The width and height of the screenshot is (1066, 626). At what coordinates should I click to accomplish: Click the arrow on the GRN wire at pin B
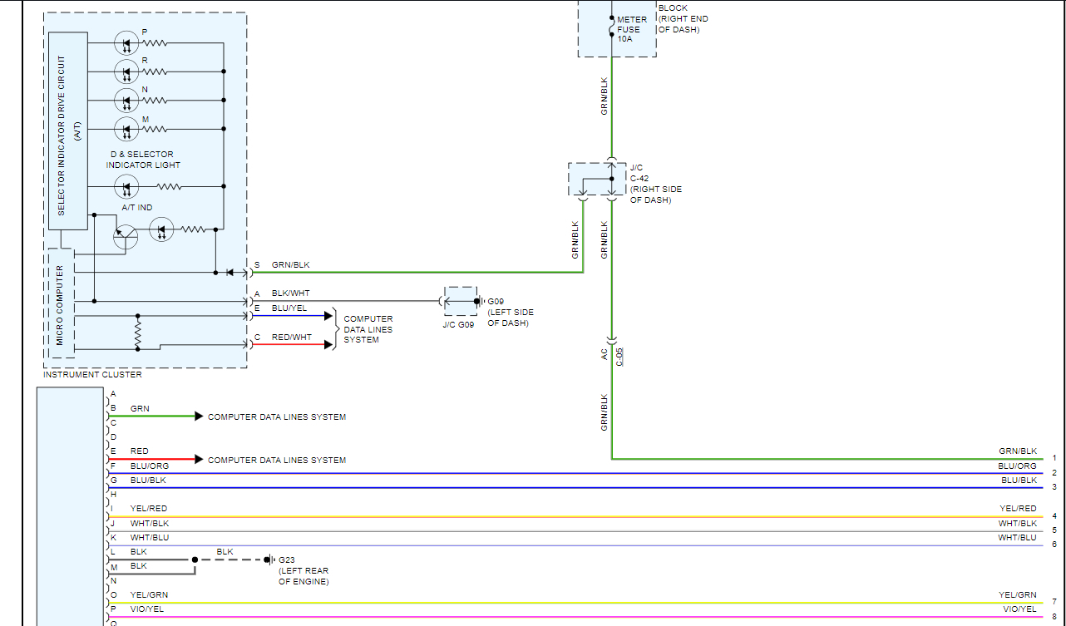tap(199, 417)
